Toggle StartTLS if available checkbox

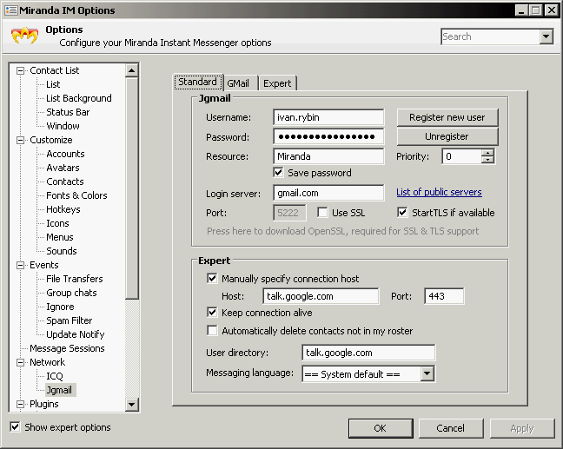tap(402, 213)
